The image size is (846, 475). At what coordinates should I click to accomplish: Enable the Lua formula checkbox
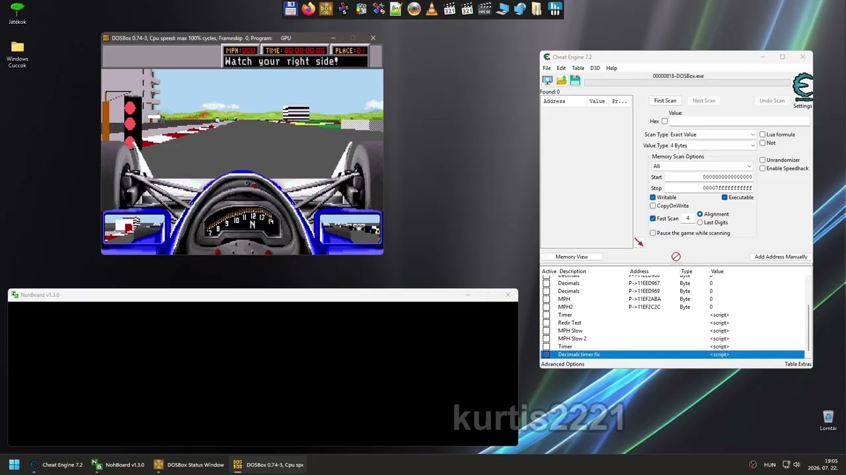(763, 135)
